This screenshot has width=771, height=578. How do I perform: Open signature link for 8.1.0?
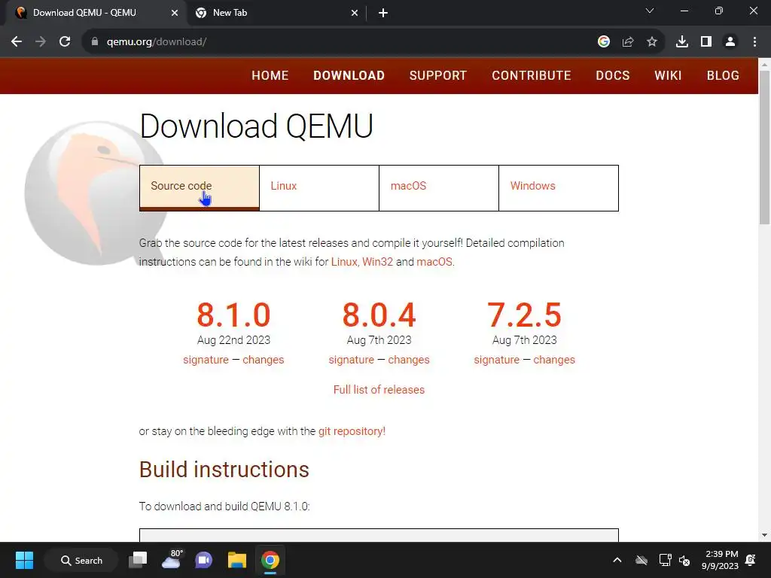(206, 360)
